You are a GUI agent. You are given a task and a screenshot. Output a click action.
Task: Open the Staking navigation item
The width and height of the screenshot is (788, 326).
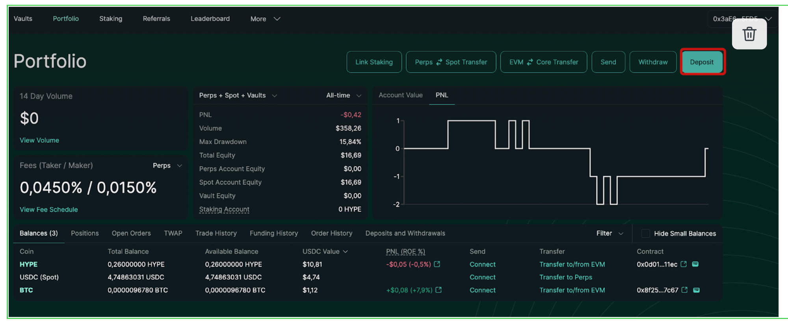pos(111,19)
